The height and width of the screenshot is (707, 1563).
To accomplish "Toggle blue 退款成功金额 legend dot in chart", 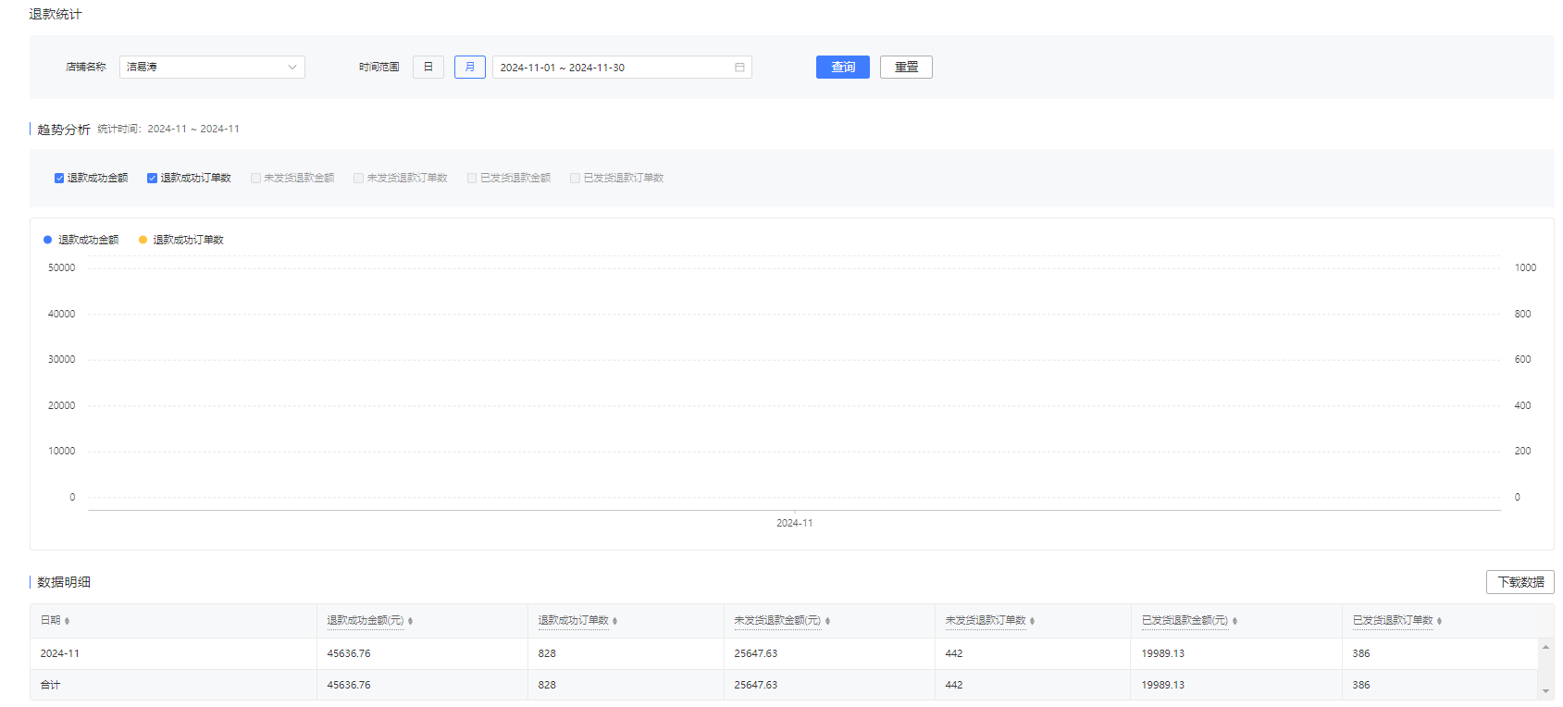I will (47, 240).
